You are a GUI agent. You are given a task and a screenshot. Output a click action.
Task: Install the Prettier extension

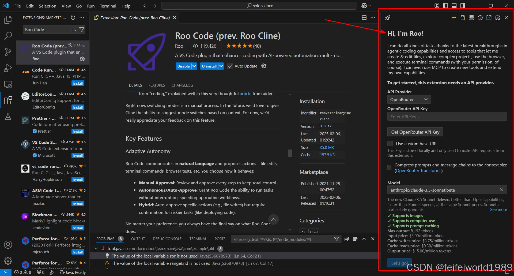pos(78,132)
